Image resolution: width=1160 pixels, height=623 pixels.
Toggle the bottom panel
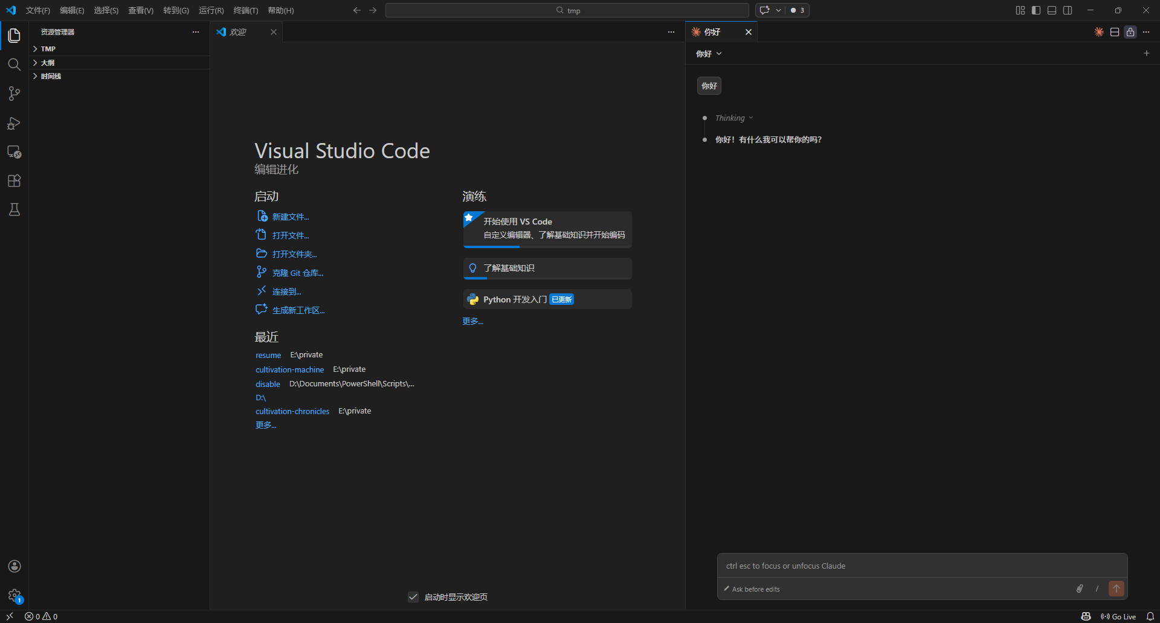pos(1052,10)
